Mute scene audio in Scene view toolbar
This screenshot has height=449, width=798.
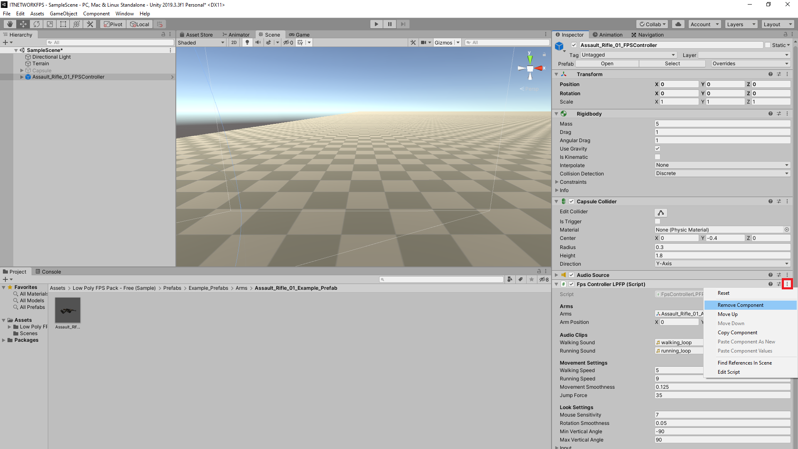pos(258,42)
